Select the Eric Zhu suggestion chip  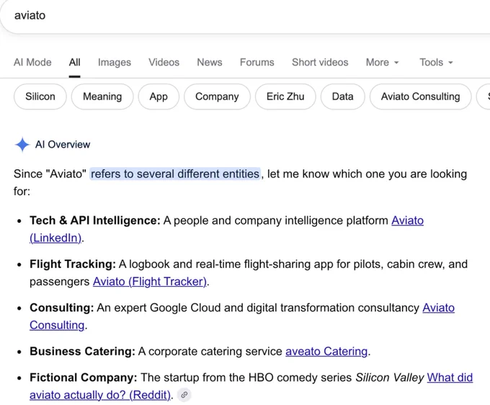point(285,97)
